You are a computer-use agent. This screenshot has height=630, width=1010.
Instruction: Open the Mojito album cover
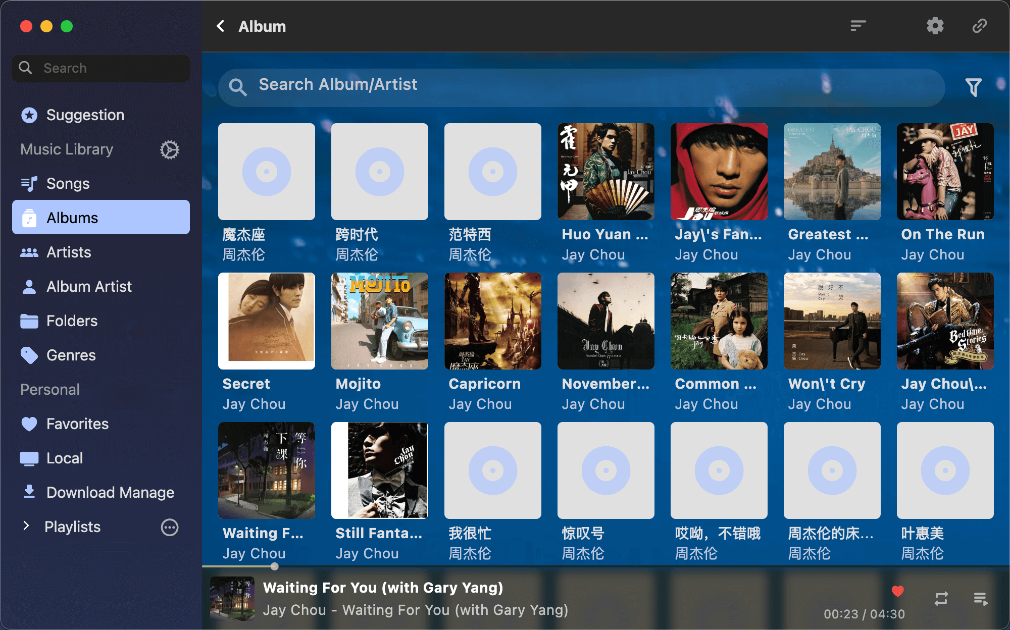(380, 321)
